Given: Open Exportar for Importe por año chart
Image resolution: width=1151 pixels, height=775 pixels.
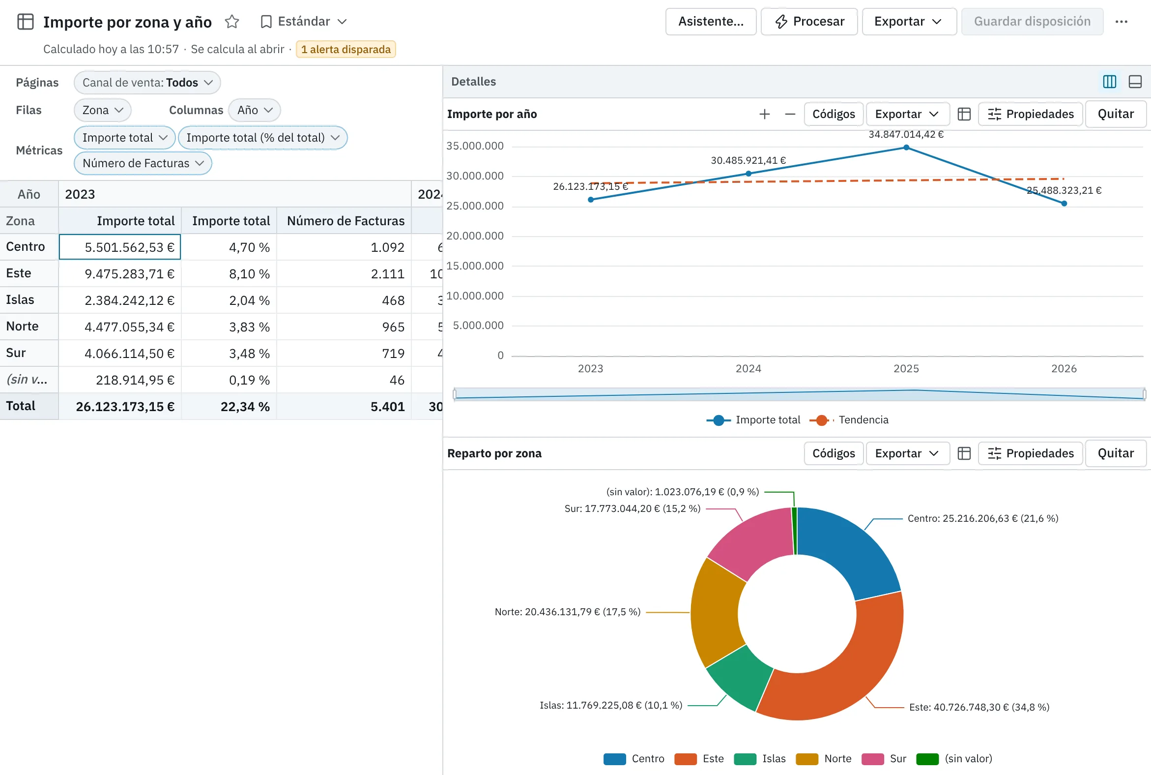Looking at the screenshot, I should coord(907,114).
